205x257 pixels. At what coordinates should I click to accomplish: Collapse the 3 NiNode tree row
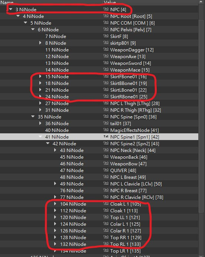click(11, 9)
